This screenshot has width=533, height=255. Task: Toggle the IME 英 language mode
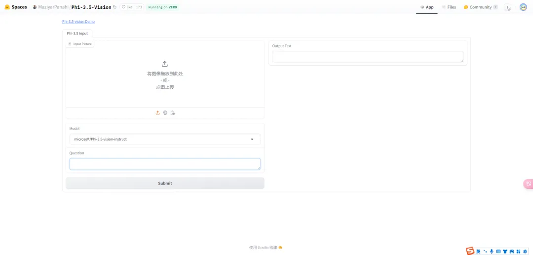pos(478,251)
